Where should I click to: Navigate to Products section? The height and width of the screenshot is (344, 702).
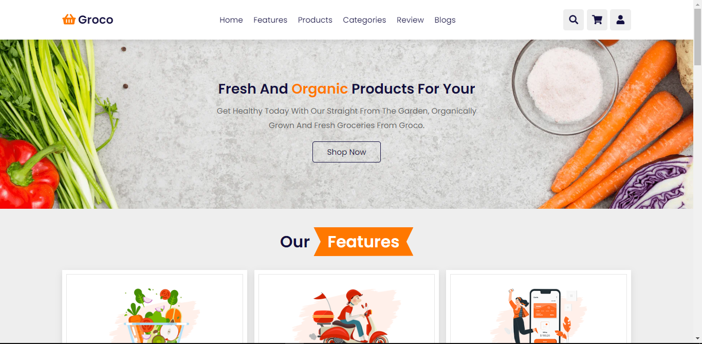(315, 20)
